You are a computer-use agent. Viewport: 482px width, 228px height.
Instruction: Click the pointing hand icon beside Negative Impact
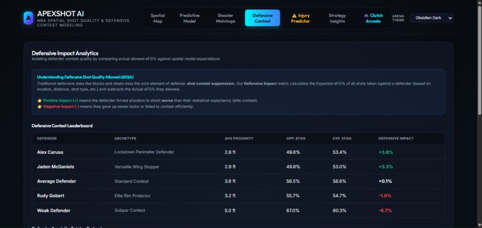point(39,107)
